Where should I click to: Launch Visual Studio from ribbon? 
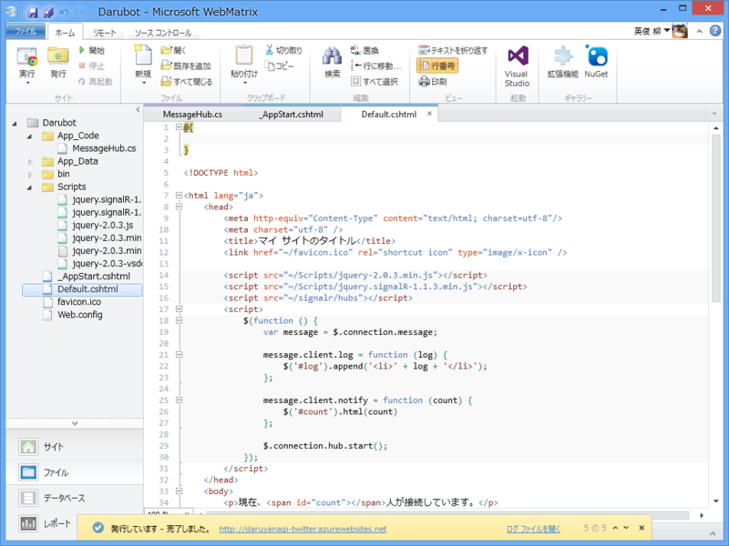tap(517, 66)
